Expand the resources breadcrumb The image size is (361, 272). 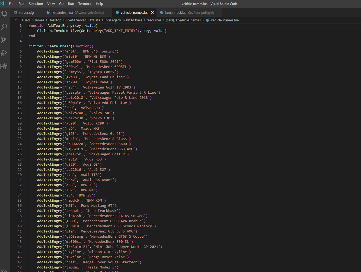[x=154, y=20]
